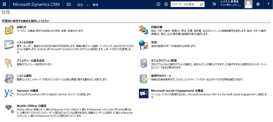Click the システム管理者 user name
The height and width of the screenshot is (122, 273).
point(229,2)
